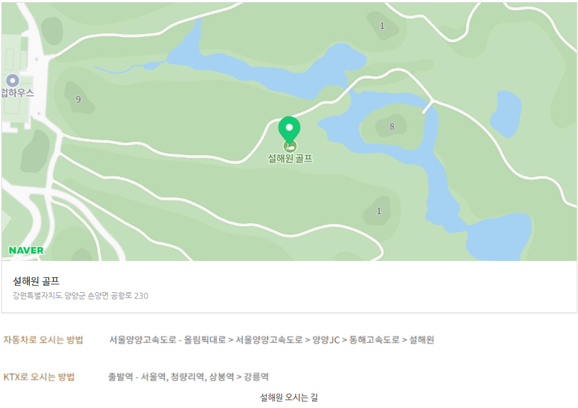
Task: Click the hole 1 marker at top right
Action: pyautogui.click(x=382, y=25)
